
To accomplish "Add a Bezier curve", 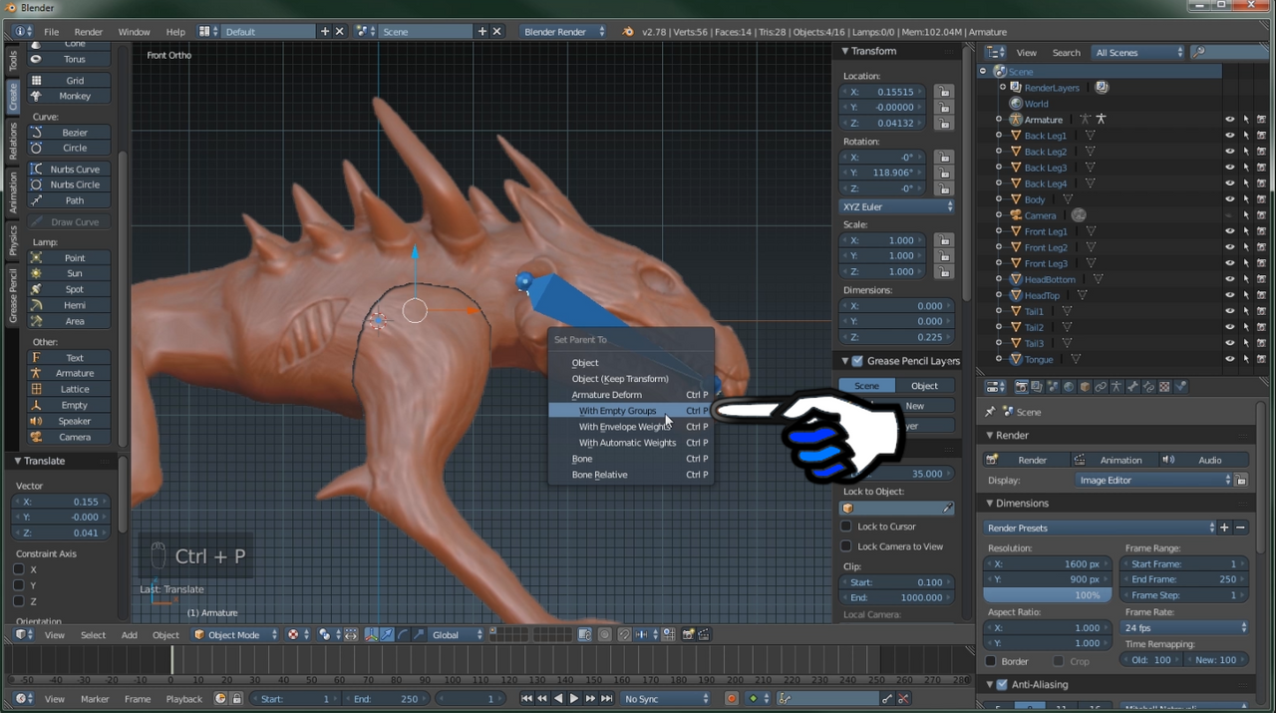I will pyautogui.click(x=74, y=133).
